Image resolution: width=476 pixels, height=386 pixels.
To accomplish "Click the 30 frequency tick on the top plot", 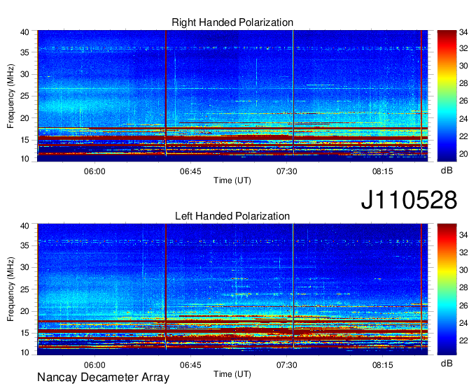I will (x=24, y=74).
